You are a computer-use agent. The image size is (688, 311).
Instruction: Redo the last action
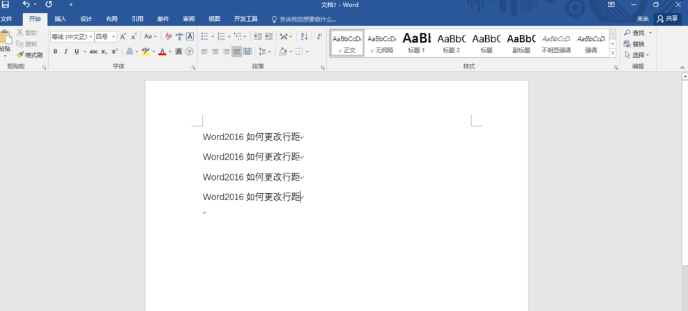[49, 4]
